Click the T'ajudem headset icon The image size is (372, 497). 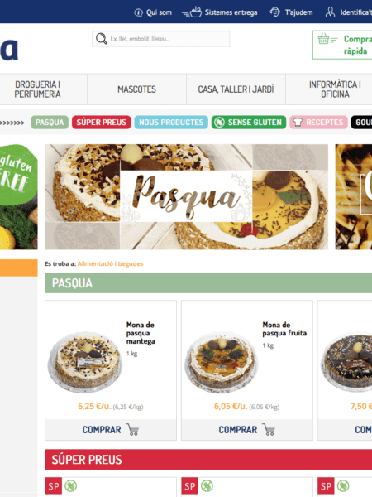coord(274,12)
